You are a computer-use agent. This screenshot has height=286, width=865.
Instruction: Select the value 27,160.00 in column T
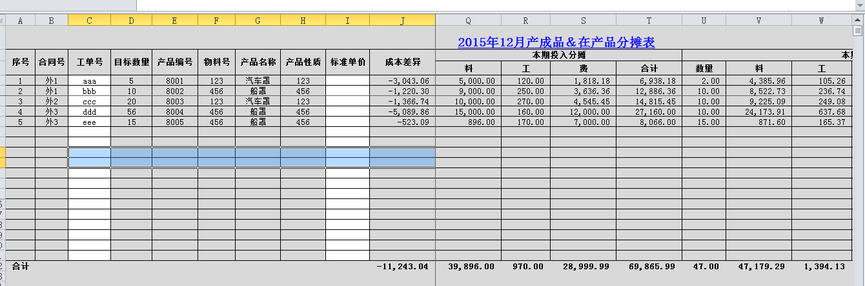[649, 112]
